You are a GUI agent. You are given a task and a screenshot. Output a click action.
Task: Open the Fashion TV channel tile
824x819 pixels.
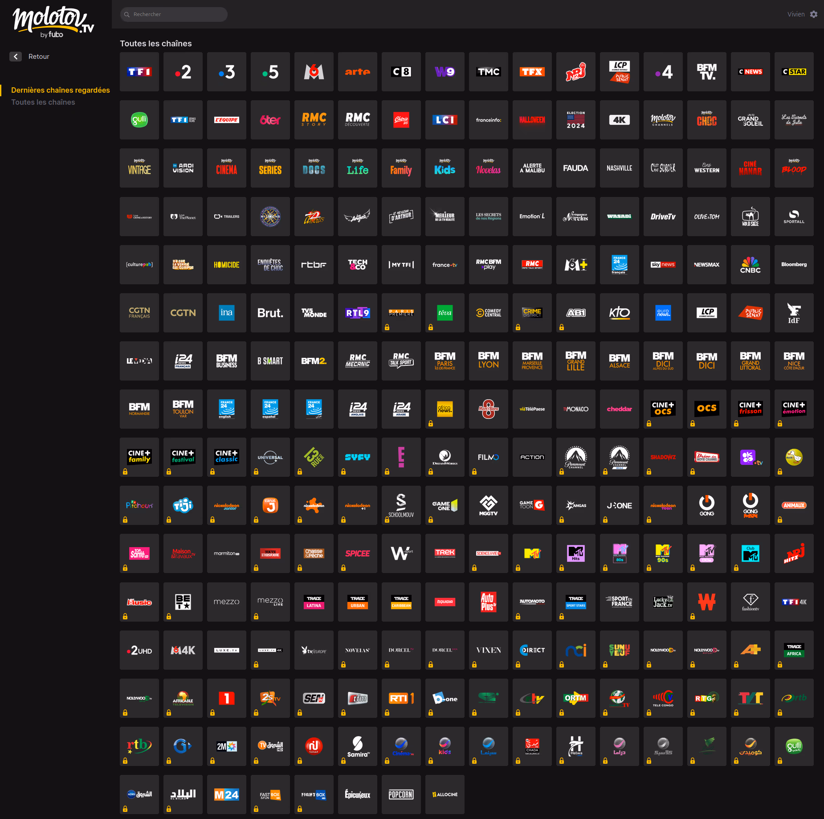(751, 602)
